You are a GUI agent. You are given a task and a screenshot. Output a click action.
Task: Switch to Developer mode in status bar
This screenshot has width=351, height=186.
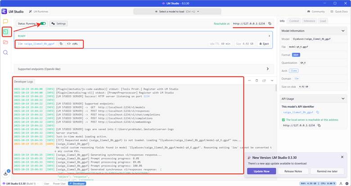[77, 184]
